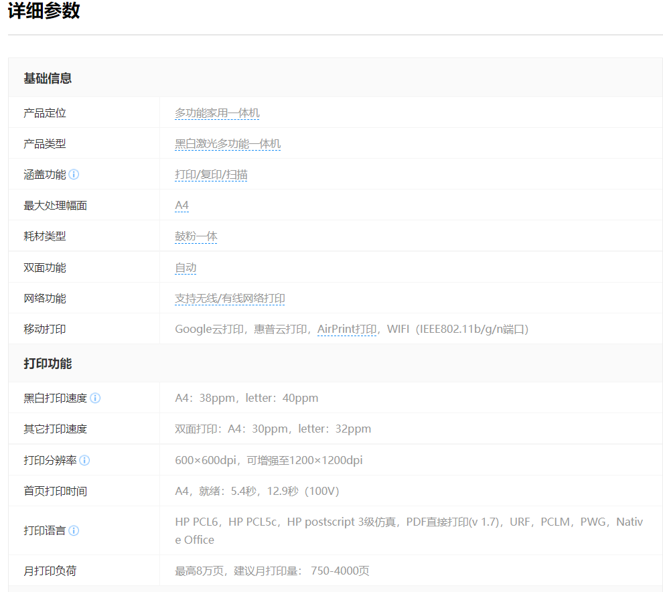Click the 产品定位 label
The image size is (663, 592).
(45, 113)
